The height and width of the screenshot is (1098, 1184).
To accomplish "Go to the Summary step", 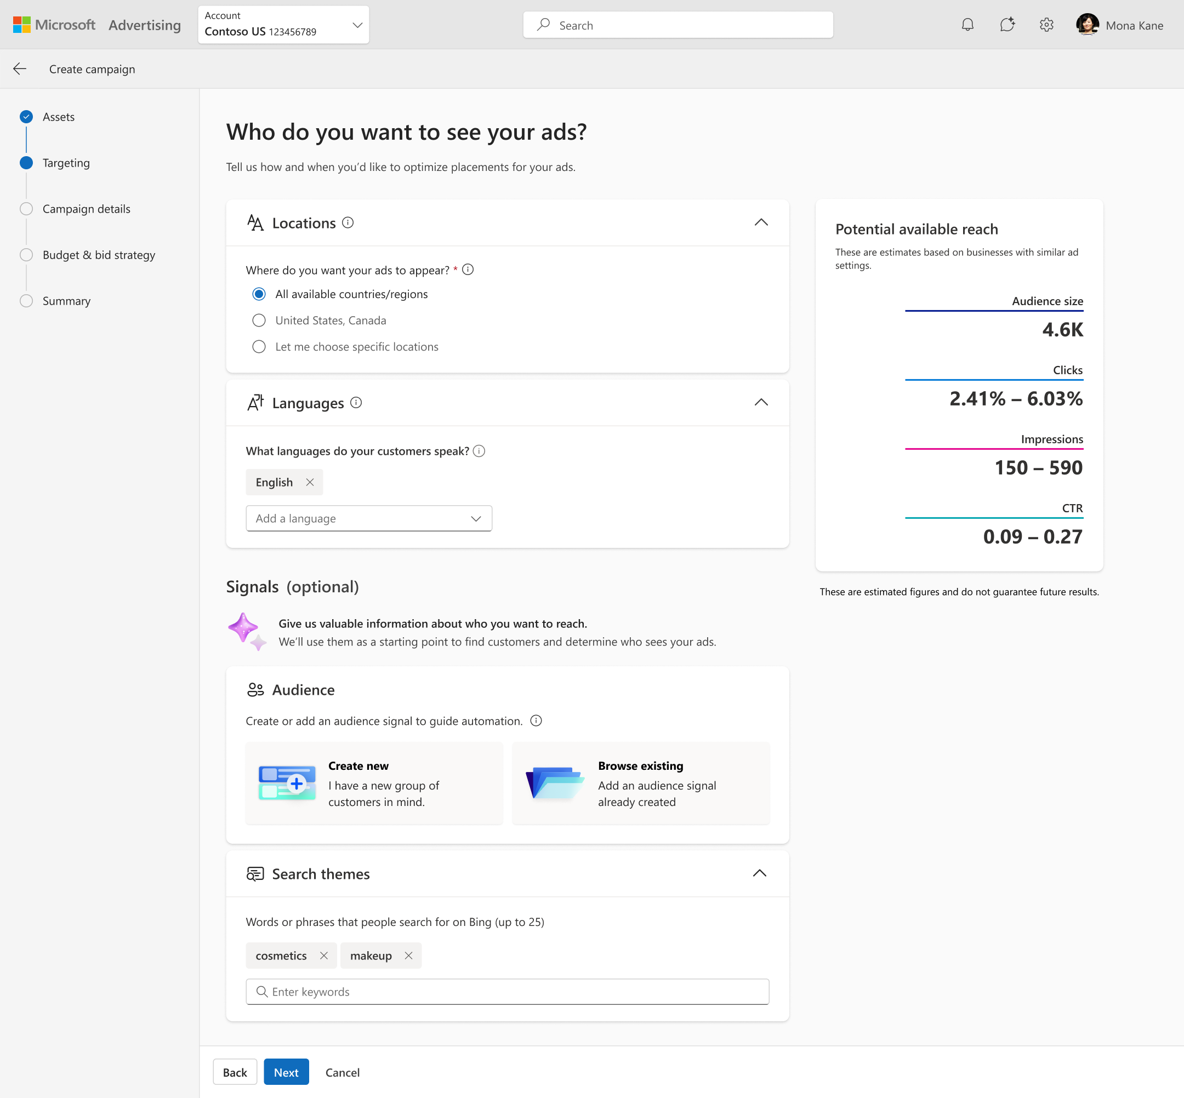I will click(x=66, y=301).
